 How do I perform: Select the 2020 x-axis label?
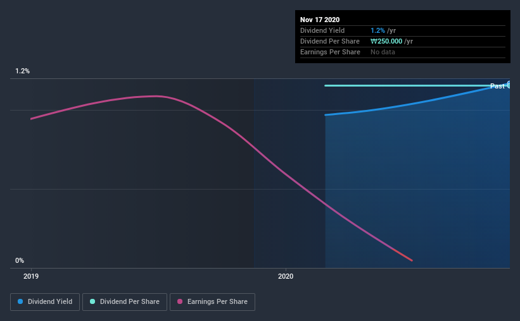coord(286,276)
